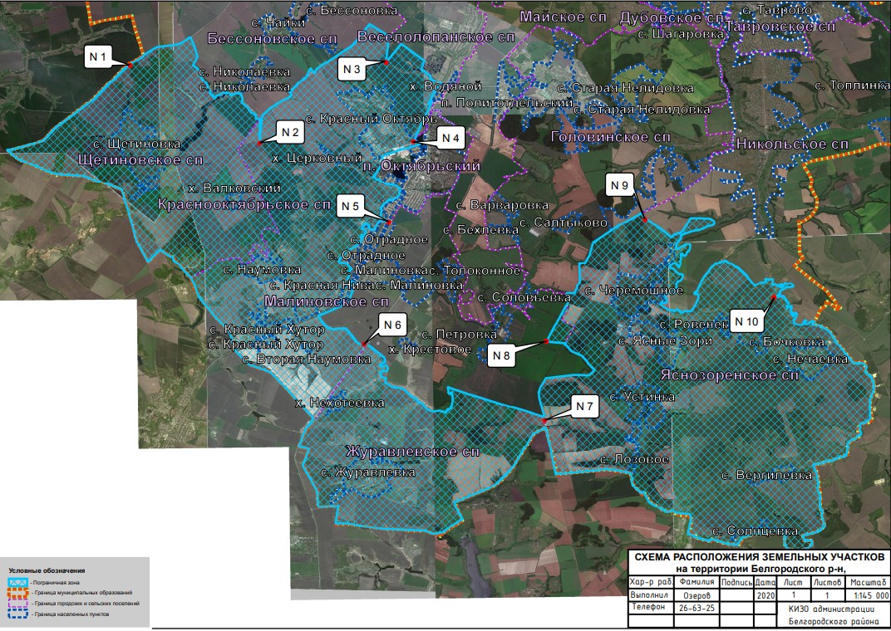Click the N 2 callout label
The height and width of the screenshot is (631, 891).
pos(290,132)
